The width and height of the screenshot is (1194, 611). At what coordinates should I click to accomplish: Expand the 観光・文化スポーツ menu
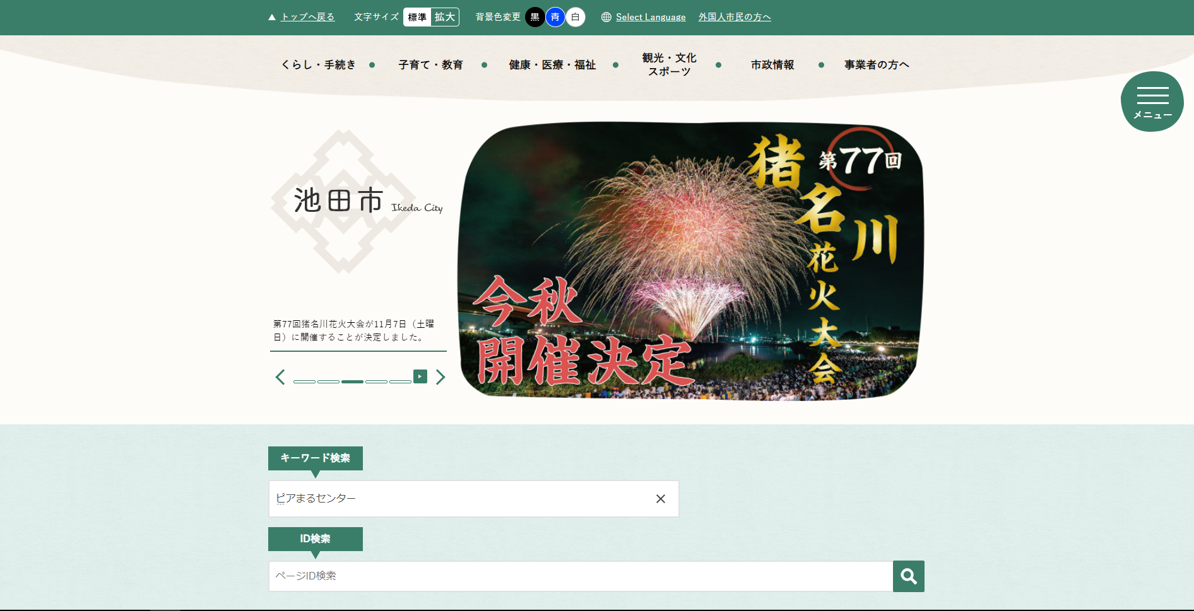point(669,65)
